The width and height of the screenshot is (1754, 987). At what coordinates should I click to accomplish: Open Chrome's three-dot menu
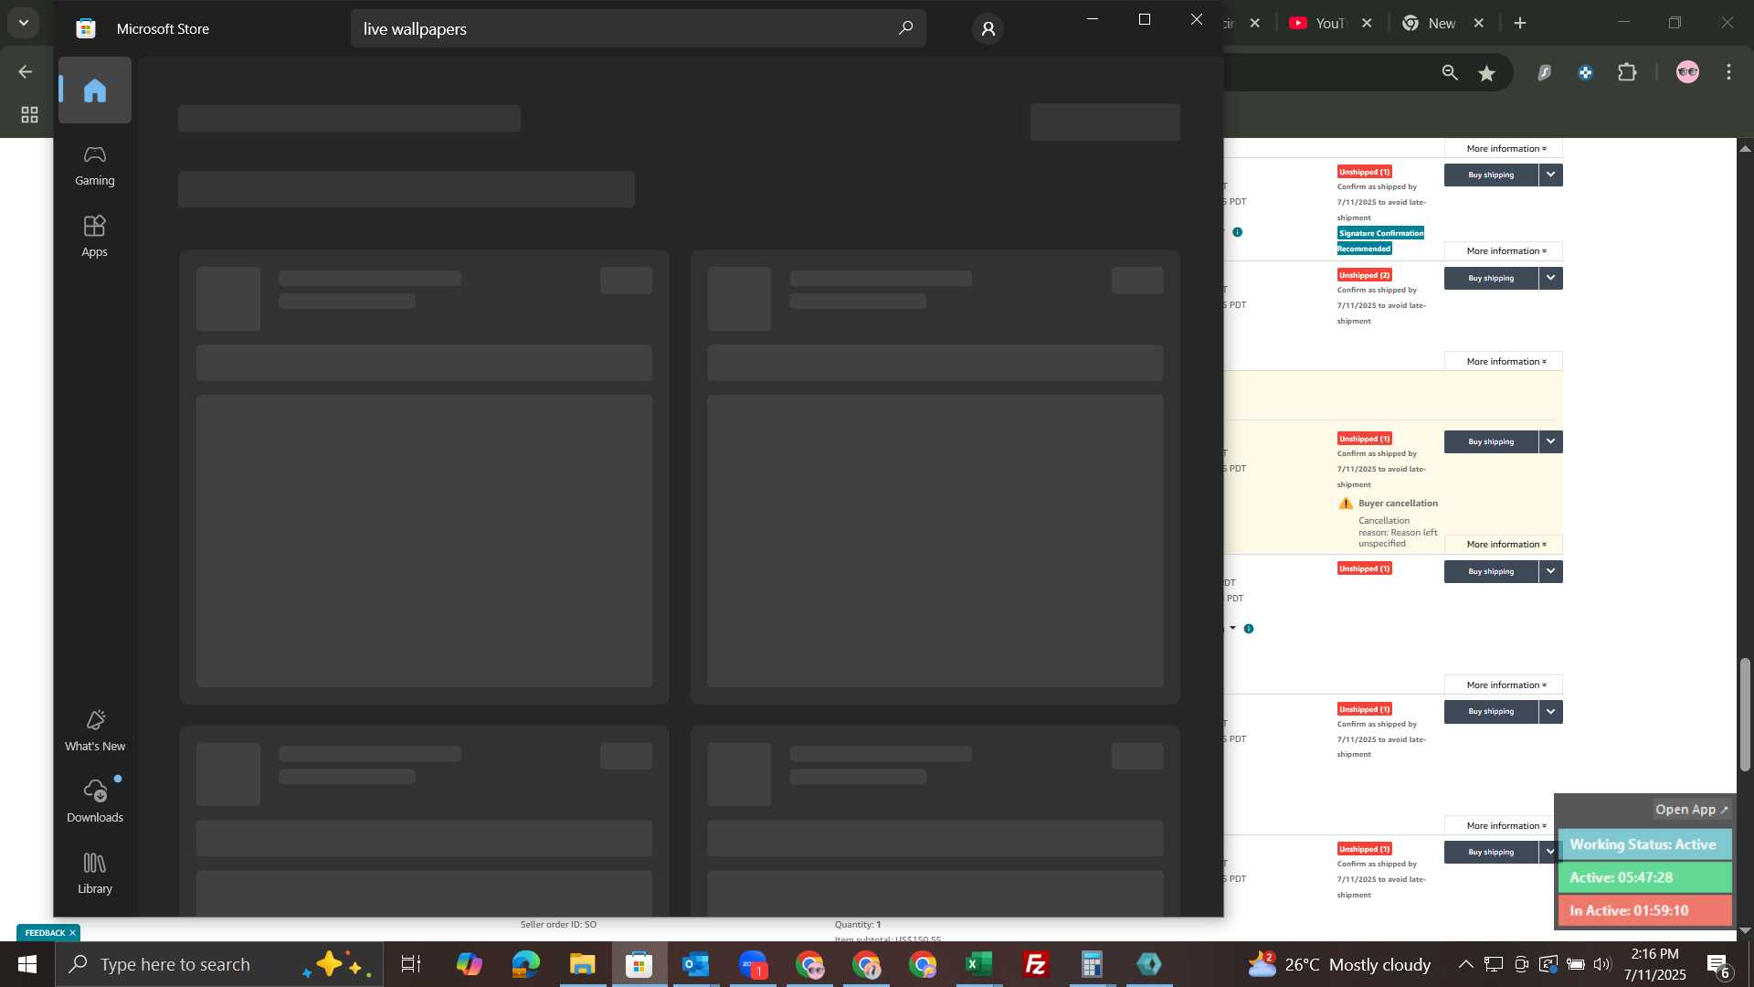pos(1728,72)
